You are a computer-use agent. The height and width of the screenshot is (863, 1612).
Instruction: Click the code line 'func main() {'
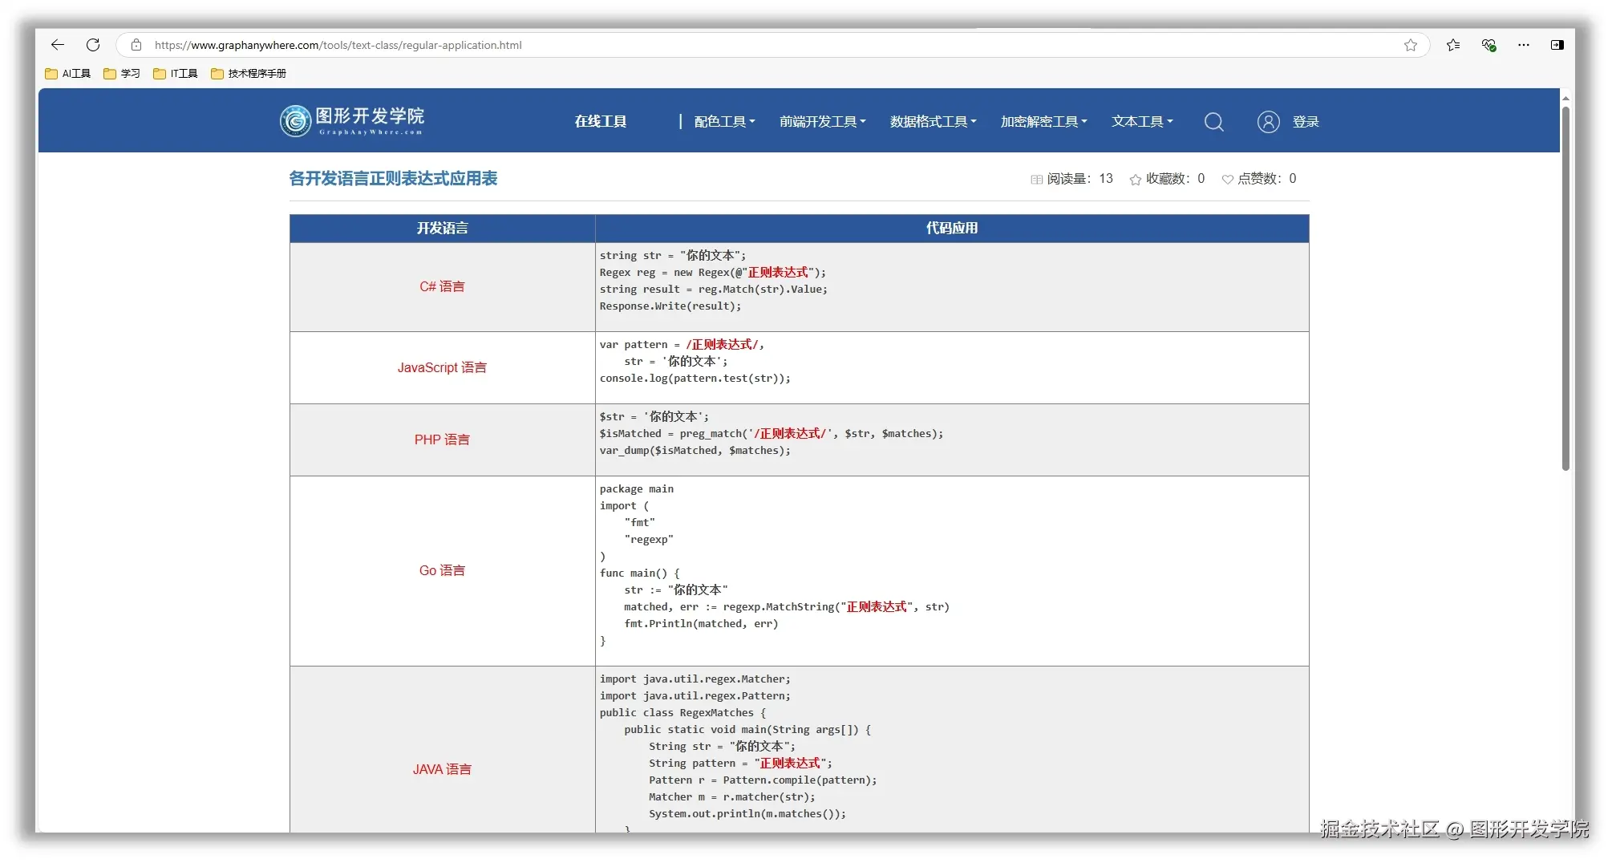[640, 573]
